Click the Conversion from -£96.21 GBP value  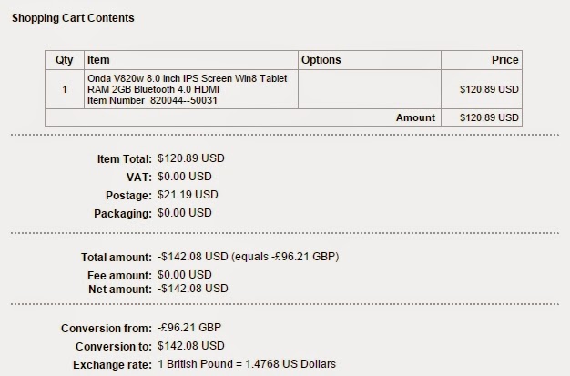(x=189, y=327)
